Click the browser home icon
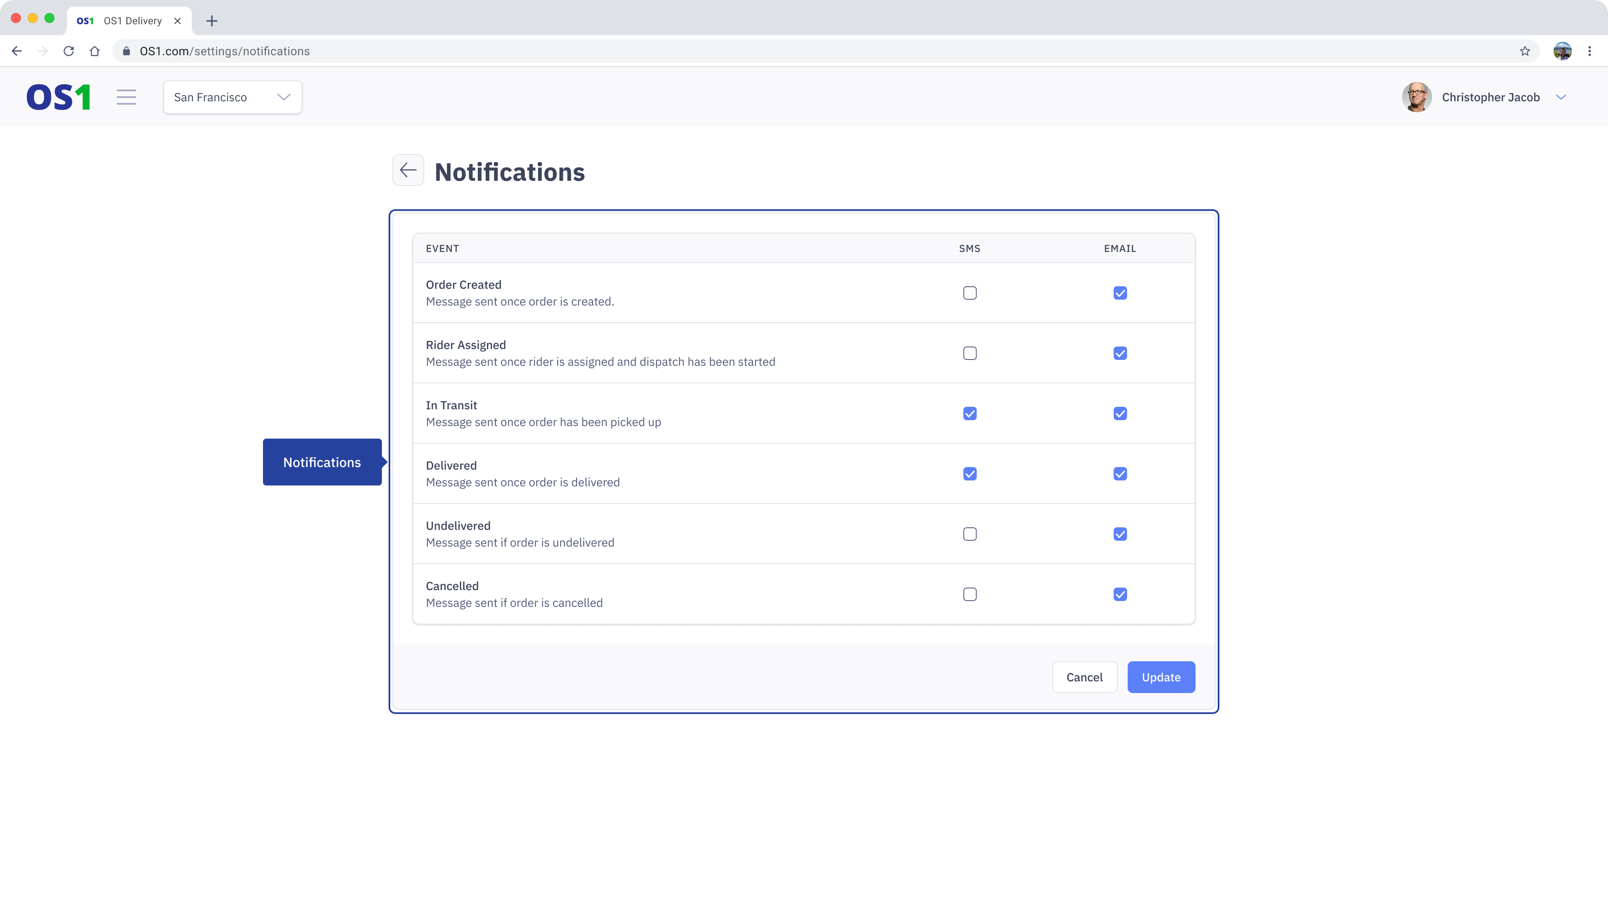This screenshot has width=1608, height=904. click(94, 51)
